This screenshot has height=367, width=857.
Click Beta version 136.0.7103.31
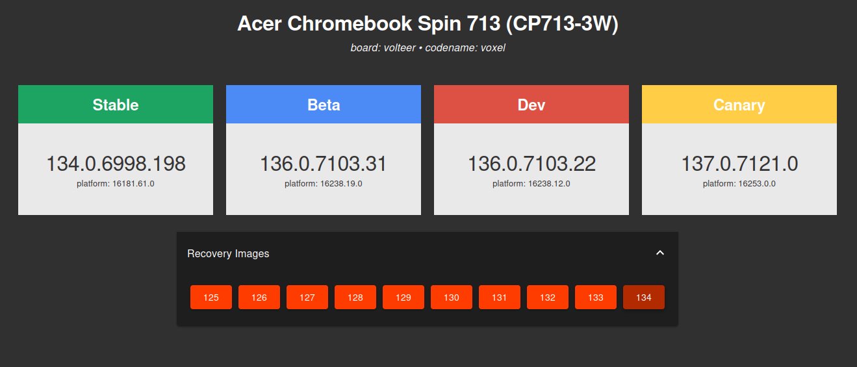[324, 164]
